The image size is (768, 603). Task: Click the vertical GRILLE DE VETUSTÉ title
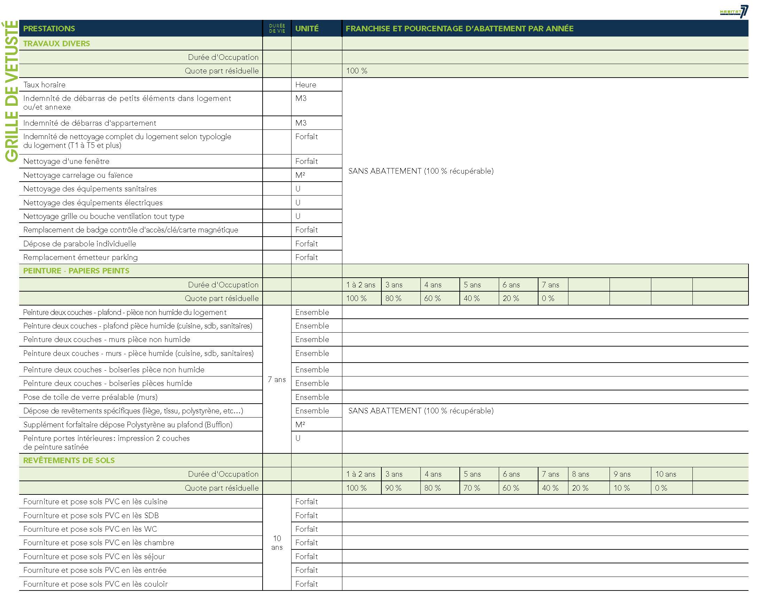11,92
